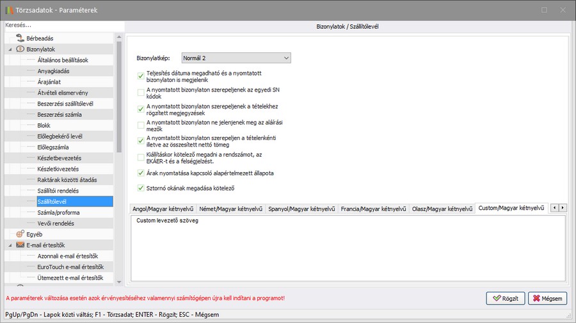Screen dimensions: 576x323
Task: Click the Bérbeadás hand icon
Action: pos(20,38)
